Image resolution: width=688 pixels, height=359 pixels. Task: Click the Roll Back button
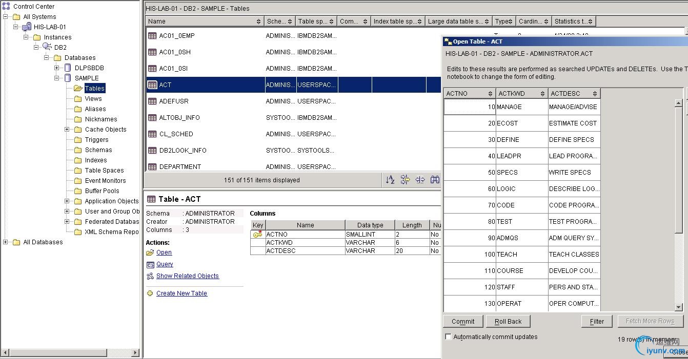coord(508,321)
